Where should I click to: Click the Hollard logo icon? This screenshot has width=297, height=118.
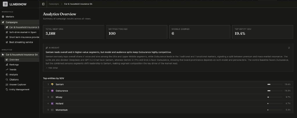52,104
